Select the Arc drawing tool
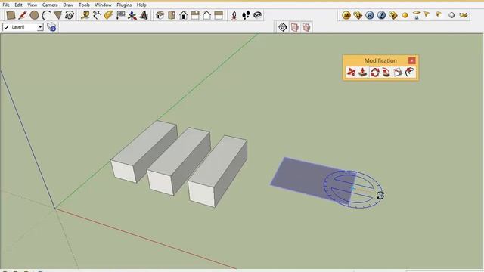 point(46,15)
